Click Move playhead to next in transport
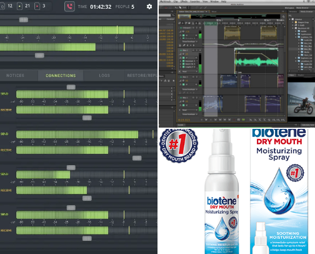This screenshot has width=315, height=254. click(229, 119)
